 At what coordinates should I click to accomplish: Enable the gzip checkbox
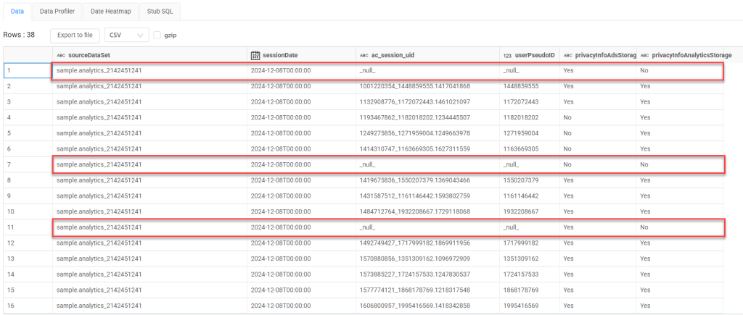[157, 35]
